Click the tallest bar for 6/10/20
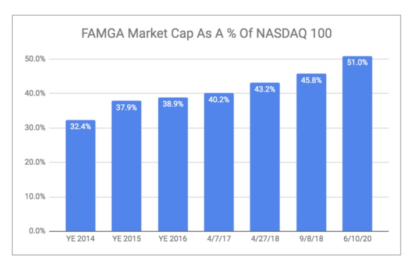The image size is (407, 266). (356, 146)
